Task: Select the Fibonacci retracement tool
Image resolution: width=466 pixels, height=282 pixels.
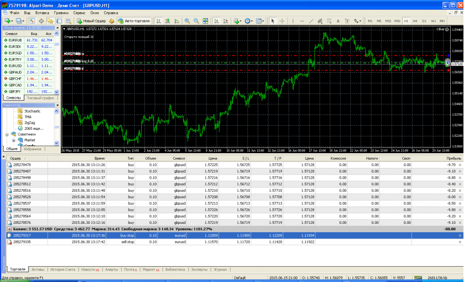Action: [329, 21]
